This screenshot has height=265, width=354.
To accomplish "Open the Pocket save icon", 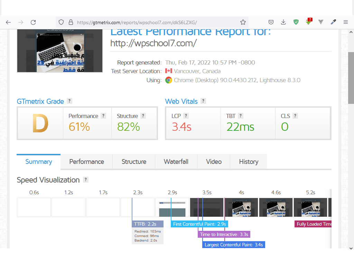I will [x=271, y=22].
